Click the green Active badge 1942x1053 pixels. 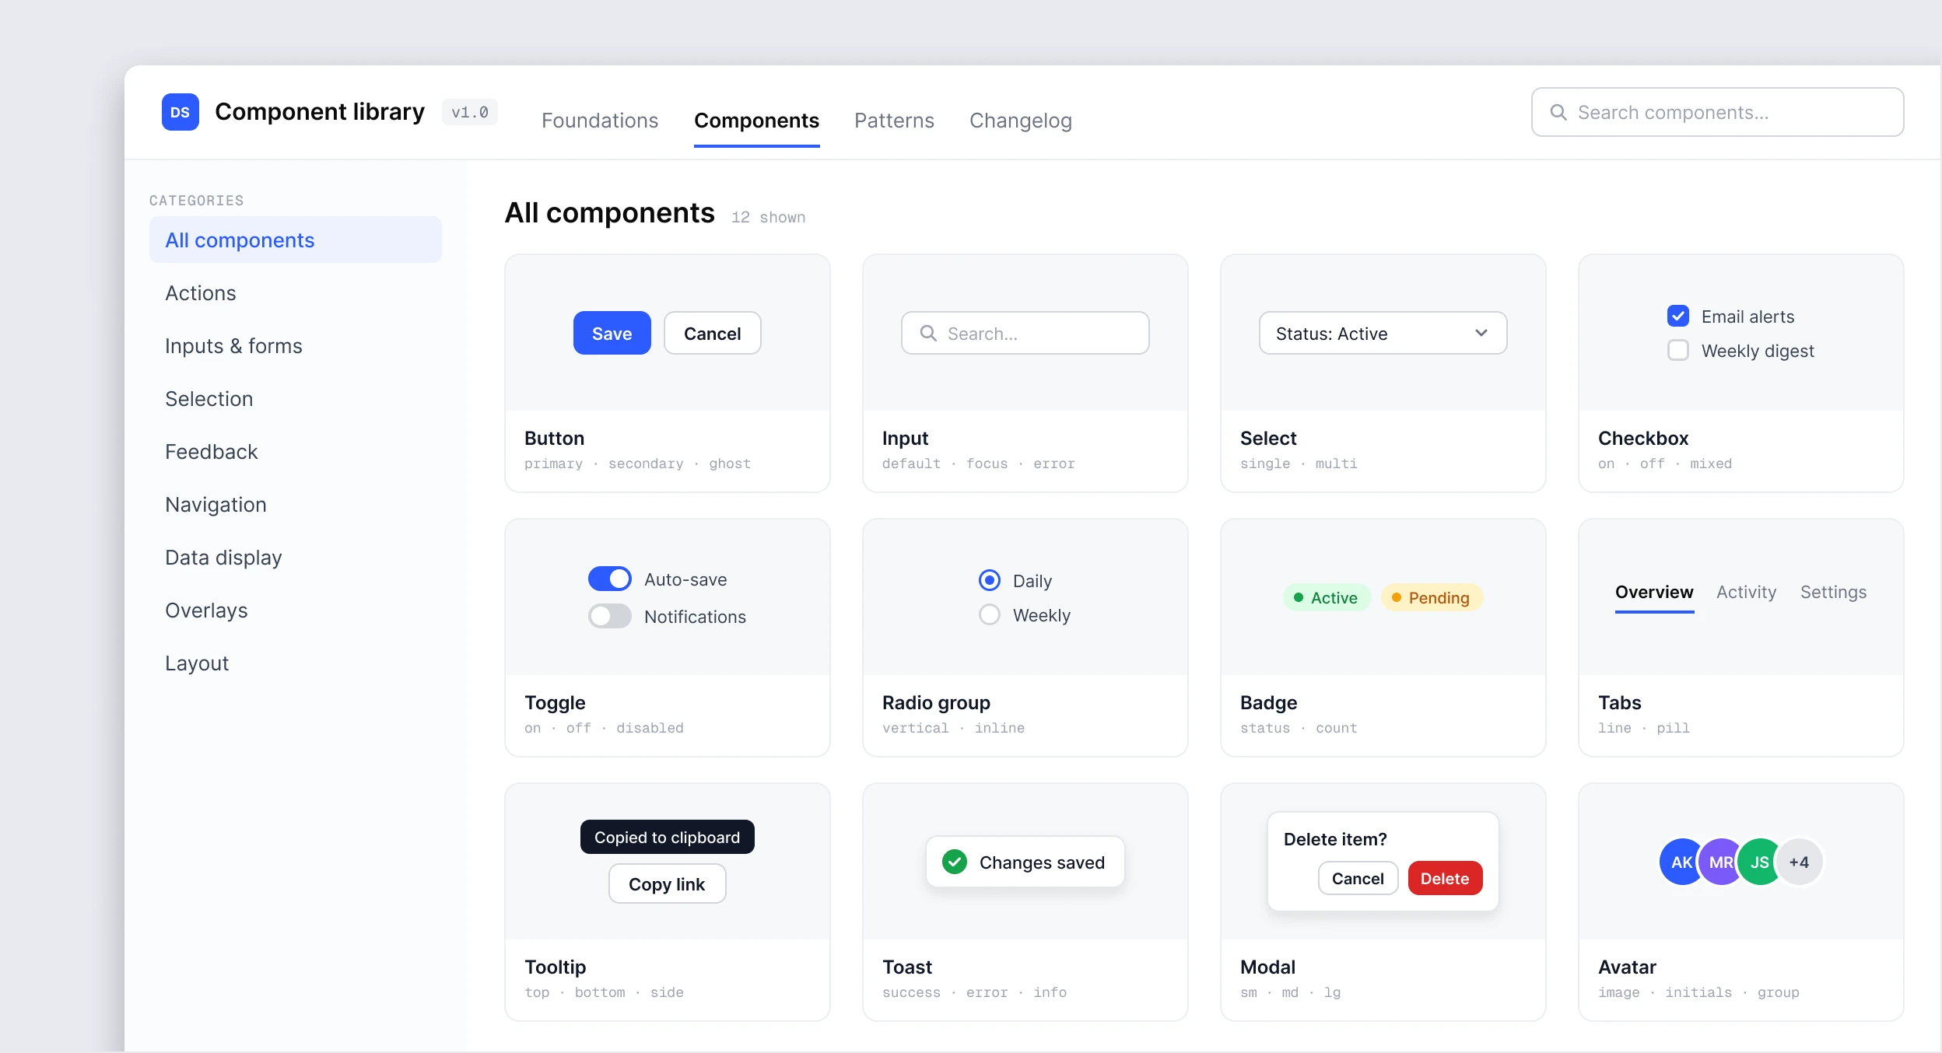click(x=1326, y=597)
